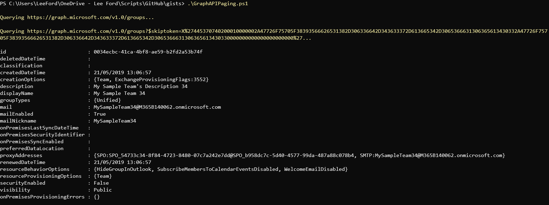549x205 pixels.
Task: Click the description value My Sample Team's Description 34
Action: pyautogui.click(x=140, y=86)
